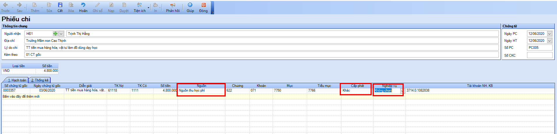Click the Nguồn thu học phí cell
Viewport: 557px width, 134px height.
point(201,91)
